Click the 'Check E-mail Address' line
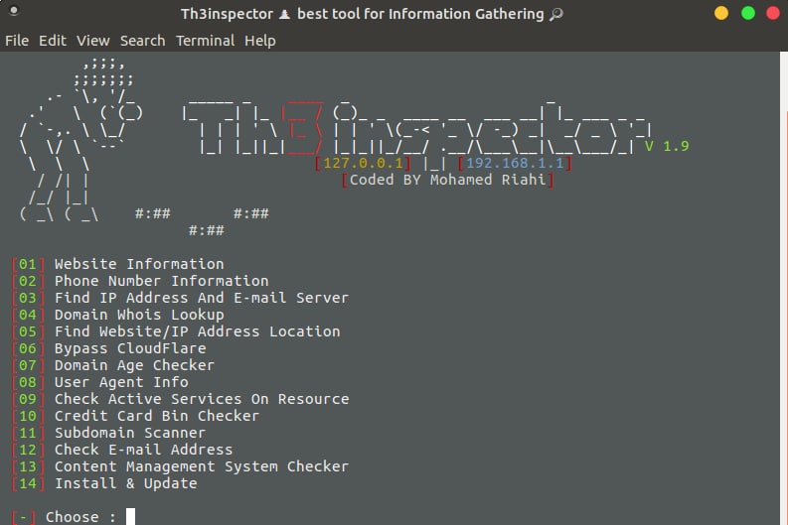 (x=143, y=450)
